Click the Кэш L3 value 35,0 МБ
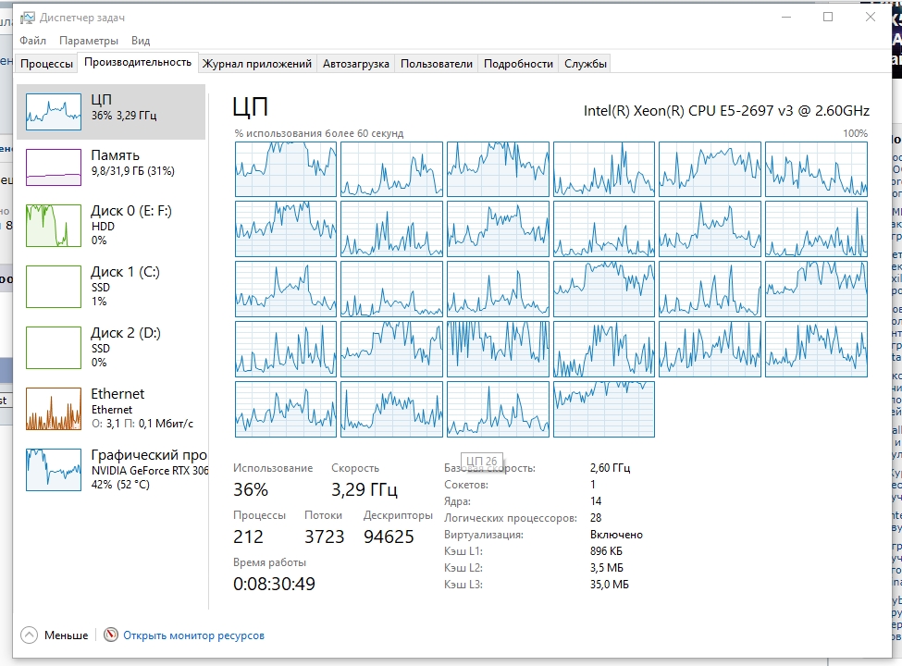This screenshot has height=666, width=902. tap(609, 585)
